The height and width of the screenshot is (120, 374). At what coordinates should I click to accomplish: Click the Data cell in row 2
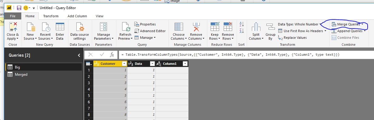pyautogui.click(x=142, y=76)
